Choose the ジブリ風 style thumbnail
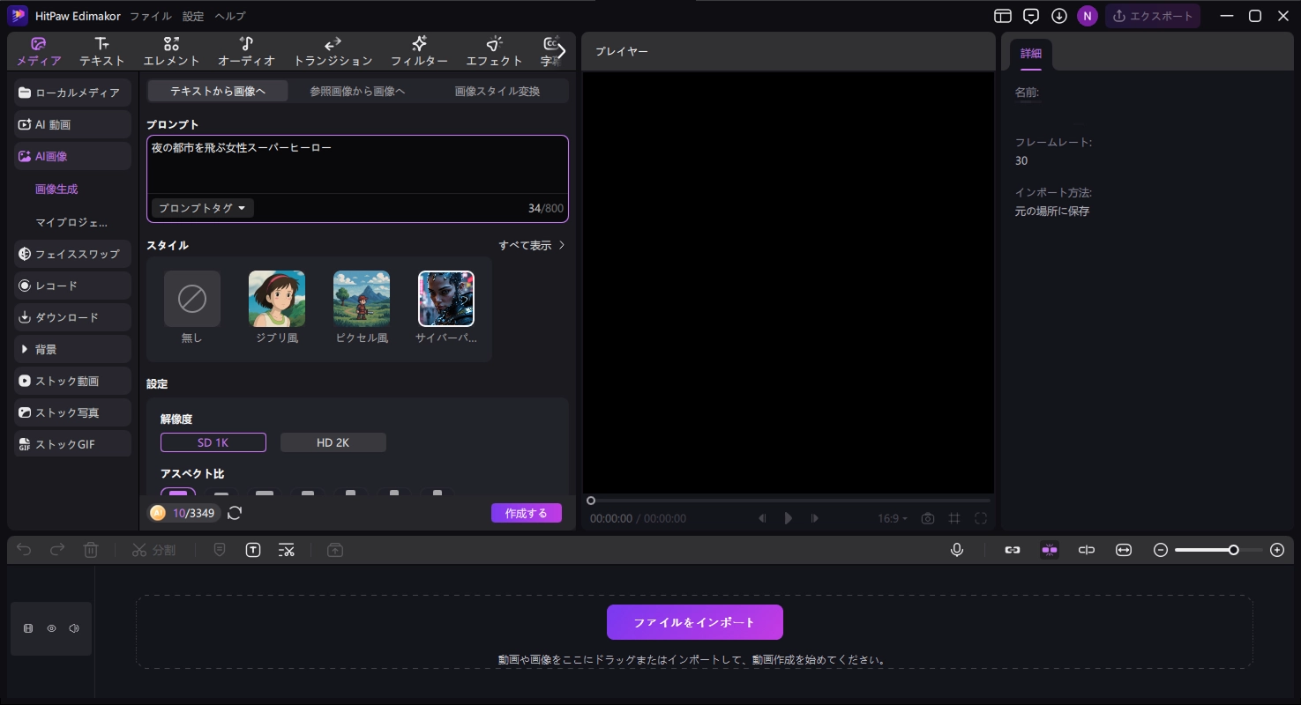1301x705 pixels. [277, 307]
